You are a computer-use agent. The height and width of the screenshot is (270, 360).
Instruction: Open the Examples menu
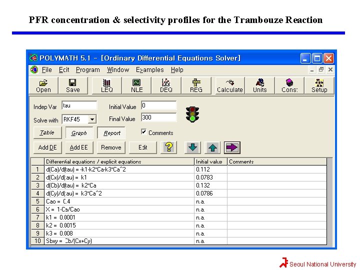pos(149,69)
